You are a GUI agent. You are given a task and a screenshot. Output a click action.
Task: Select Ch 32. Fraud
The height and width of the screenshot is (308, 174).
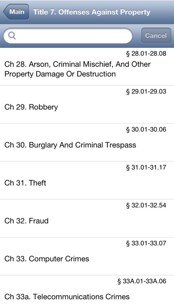tap(87, 218)
